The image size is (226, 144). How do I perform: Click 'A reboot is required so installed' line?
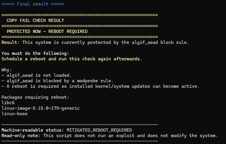tap(101, 86)
